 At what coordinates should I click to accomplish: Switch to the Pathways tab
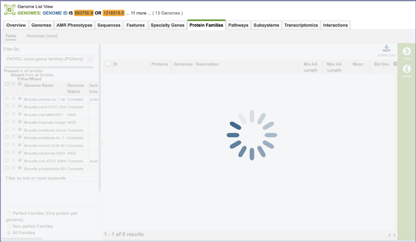[238, 25]
